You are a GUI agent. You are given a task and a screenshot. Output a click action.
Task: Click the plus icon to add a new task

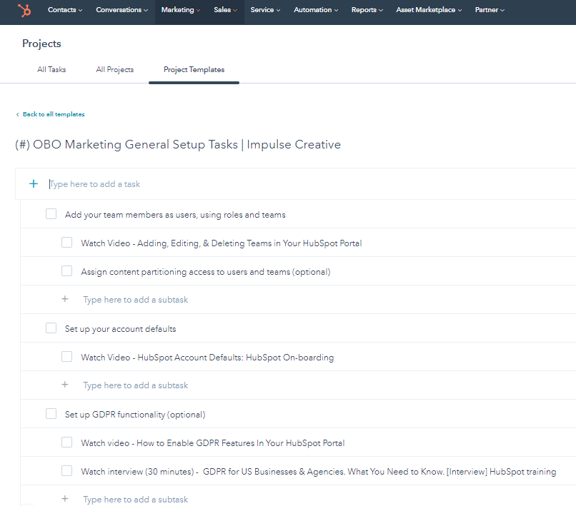click(33, 183)
